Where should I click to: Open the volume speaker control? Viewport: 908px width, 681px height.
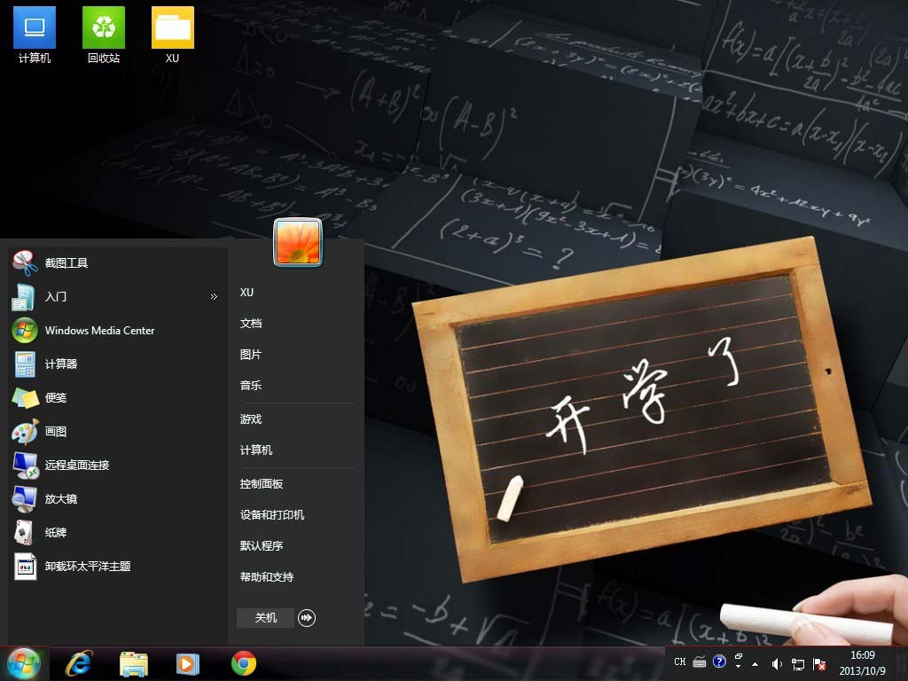pos(777,663)
